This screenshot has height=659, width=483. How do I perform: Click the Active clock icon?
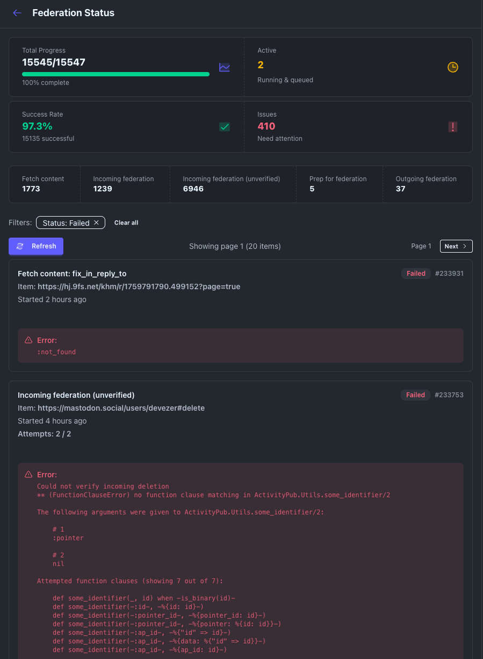coord(453,67)
